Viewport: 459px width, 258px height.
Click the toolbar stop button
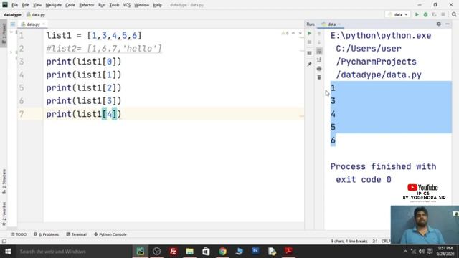coord(443,14)
